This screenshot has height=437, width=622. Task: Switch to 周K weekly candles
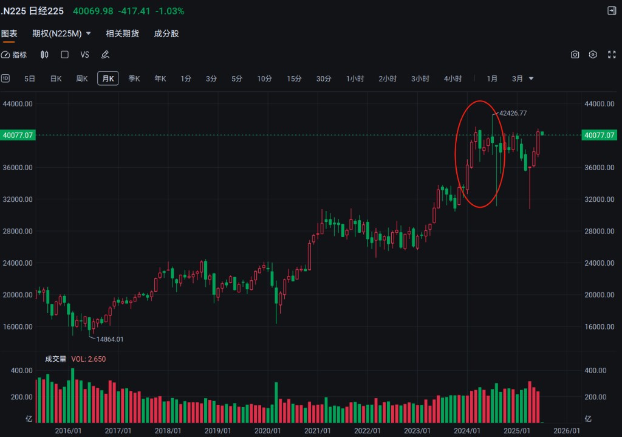pos(82,78)
